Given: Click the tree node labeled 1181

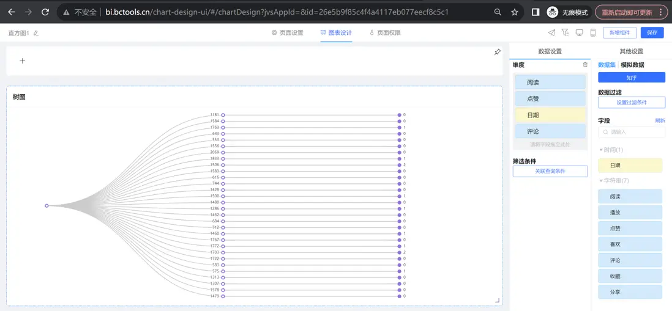Looking at the screenshot, I should pyautogui.click(x=223, y=115).
